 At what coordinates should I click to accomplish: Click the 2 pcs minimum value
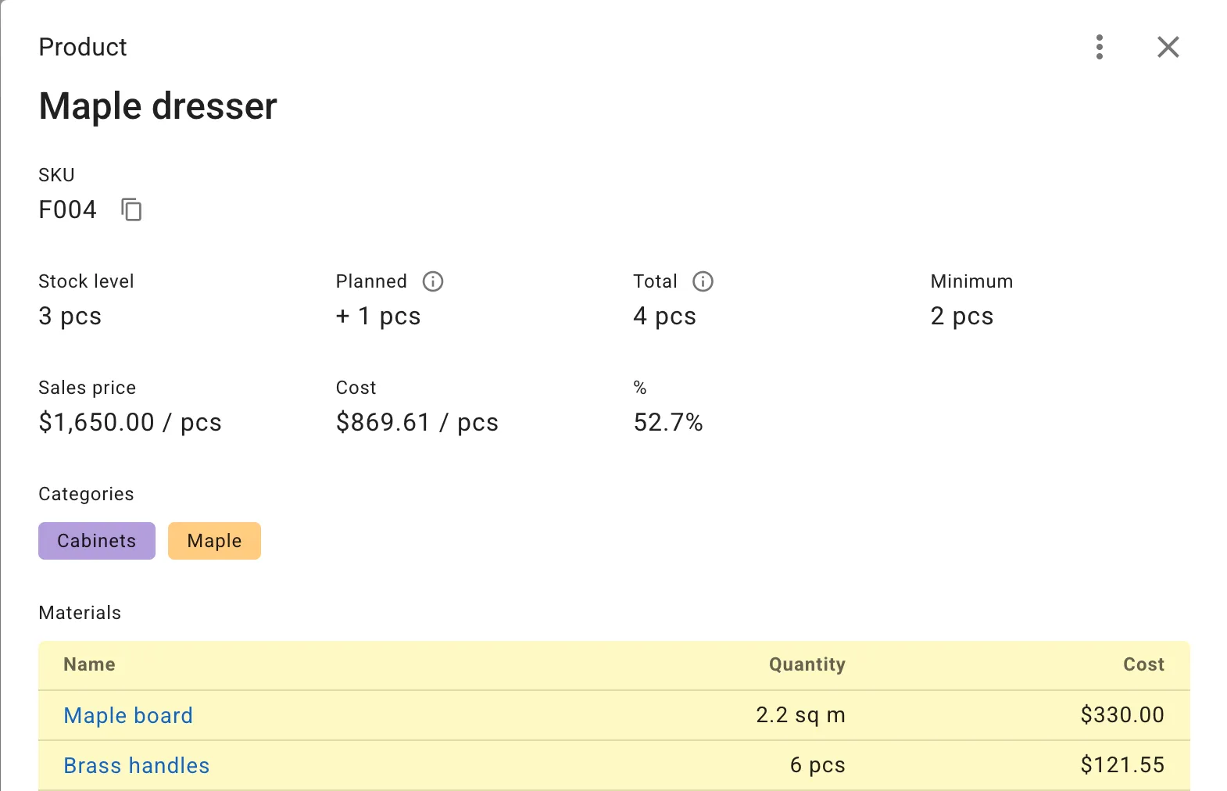pos(961,316)
